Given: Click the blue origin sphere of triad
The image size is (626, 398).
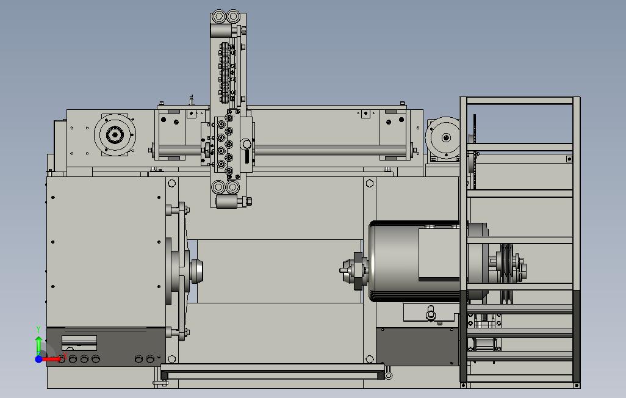Looking at the screenshot, I should tap(38, 360).
